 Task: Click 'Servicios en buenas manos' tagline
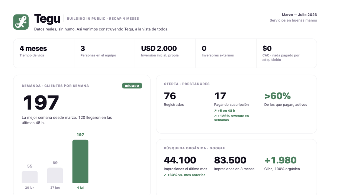(x=293, y=20)
